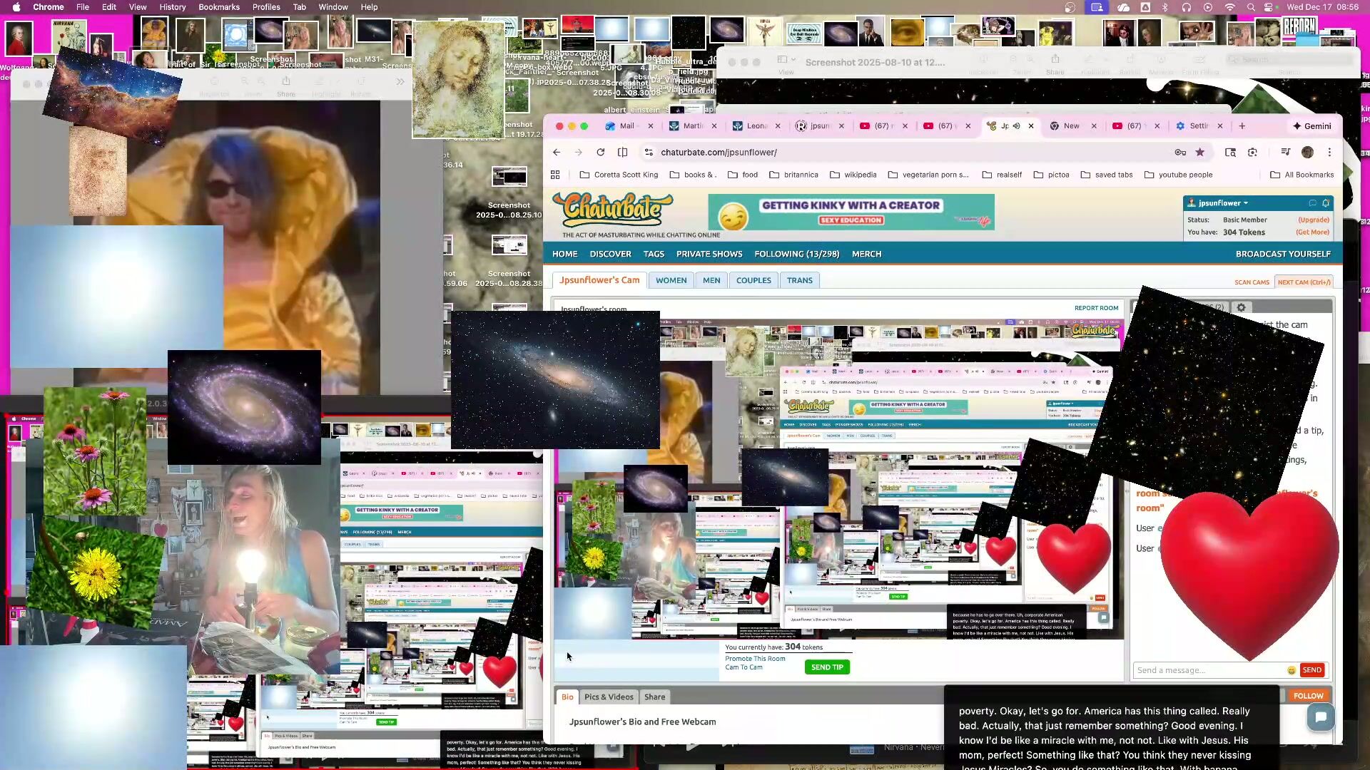Open the DISCOVER navigation item
Image resolution: width=1370 pixels, height=770 pixels.
coord(610,254)
